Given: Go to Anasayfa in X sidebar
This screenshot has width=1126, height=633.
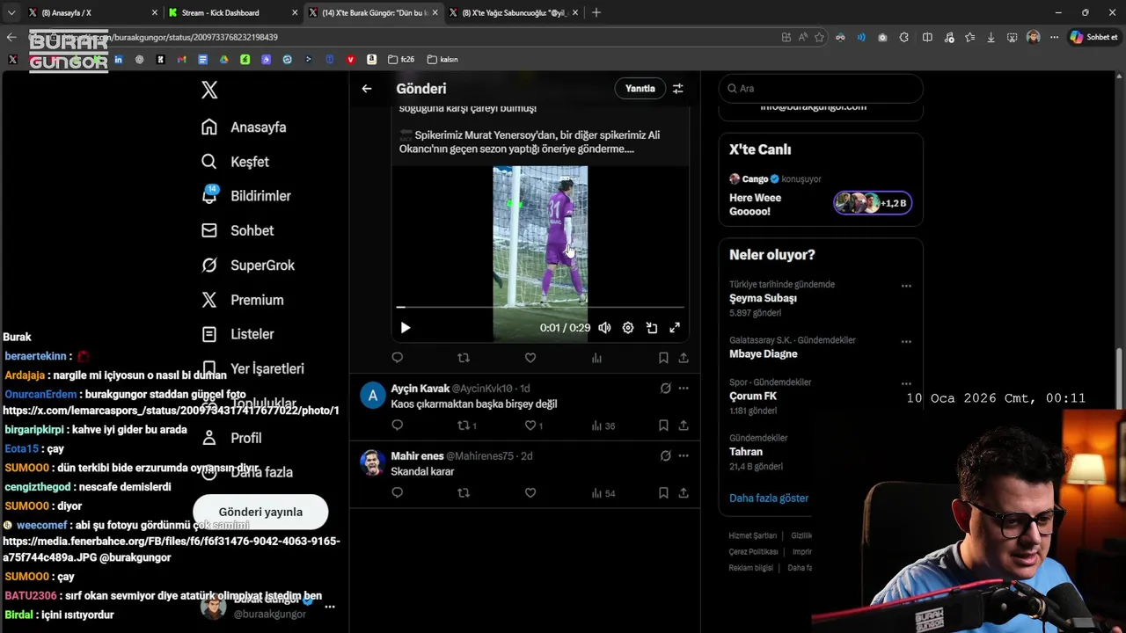Looking at the screenshot, I should point(244,127).
